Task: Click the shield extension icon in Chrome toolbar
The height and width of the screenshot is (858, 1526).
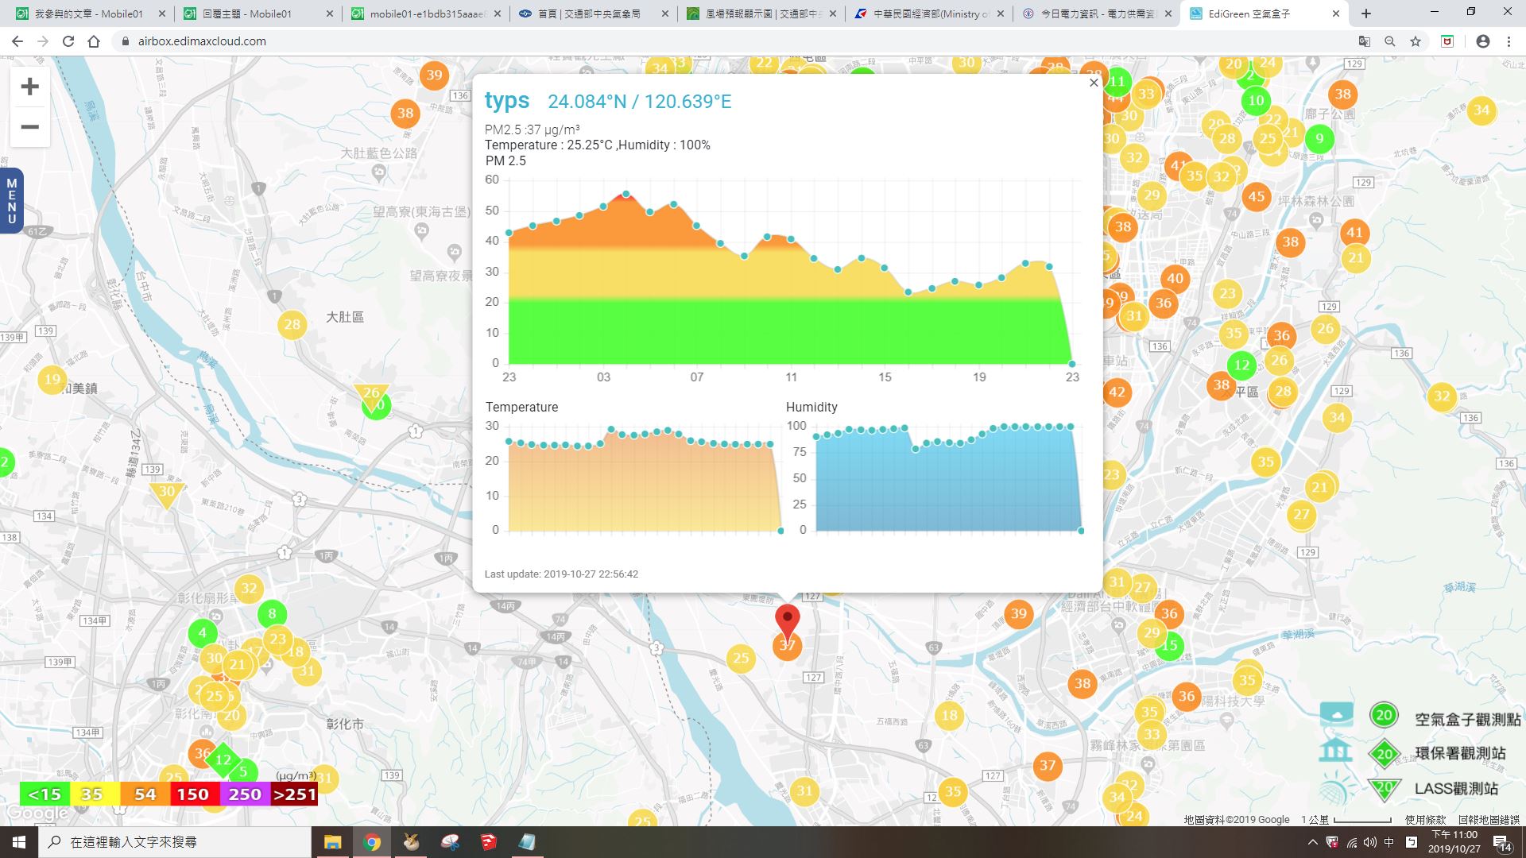Action: (1447, 41)
